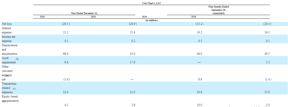Click the (c) footnote by Transaction-related
The height and width of the screenshot is (107, 288).
coord(14,88)
